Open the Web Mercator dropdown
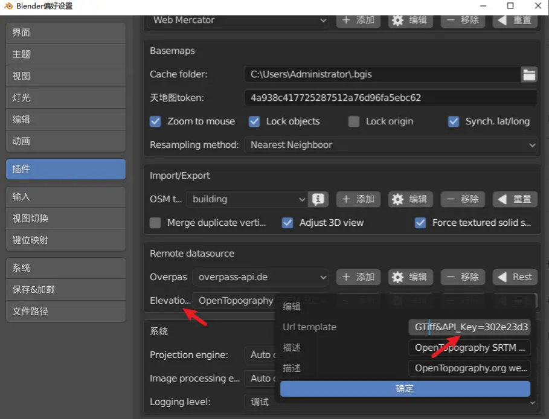 [x=238, y=21]
